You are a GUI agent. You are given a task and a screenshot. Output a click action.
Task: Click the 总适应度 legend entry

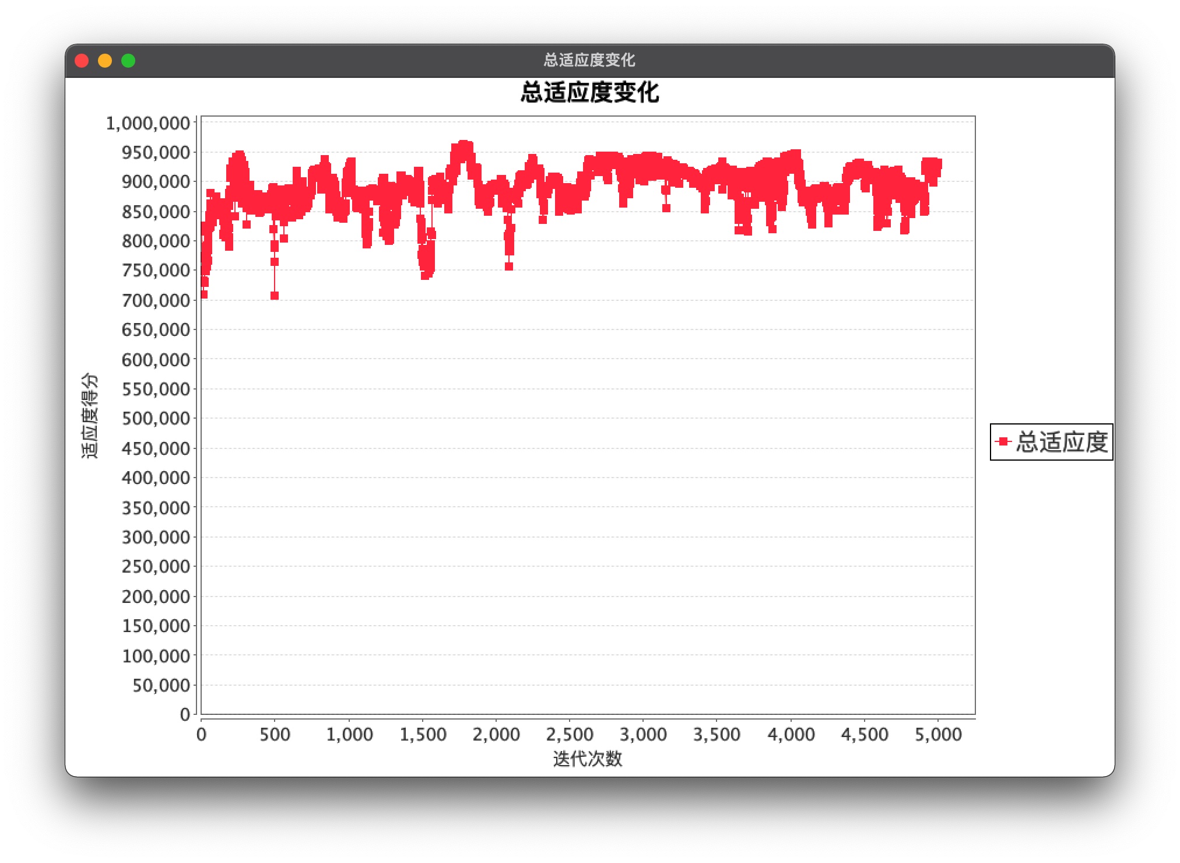1052,442
